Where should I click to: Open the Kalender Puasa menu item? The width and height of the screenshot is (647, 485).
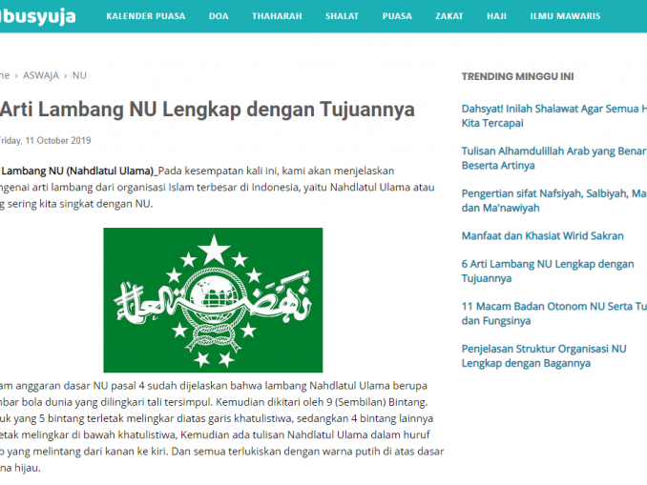point(146,16)
